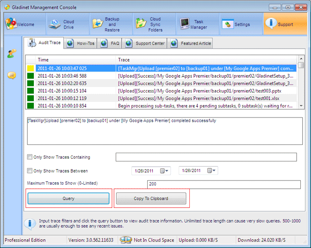Select the TaskMgr Upload premier02 trace row
311x248 pixels.
click(x=161, y=68)
